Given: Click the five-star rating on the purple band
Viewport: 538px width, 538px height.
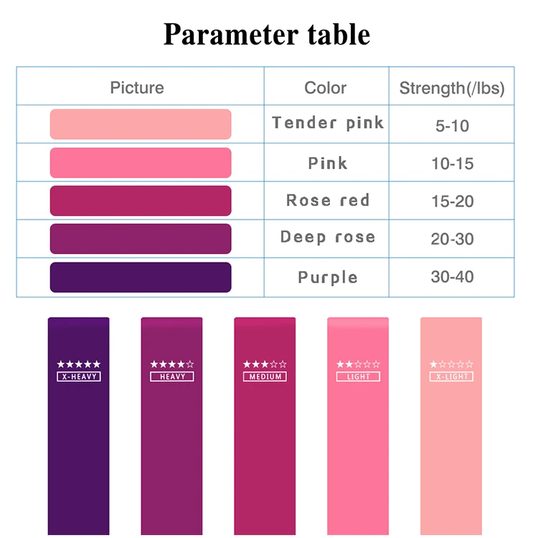Looking at the screenshot, I should [x=79, y=364].
